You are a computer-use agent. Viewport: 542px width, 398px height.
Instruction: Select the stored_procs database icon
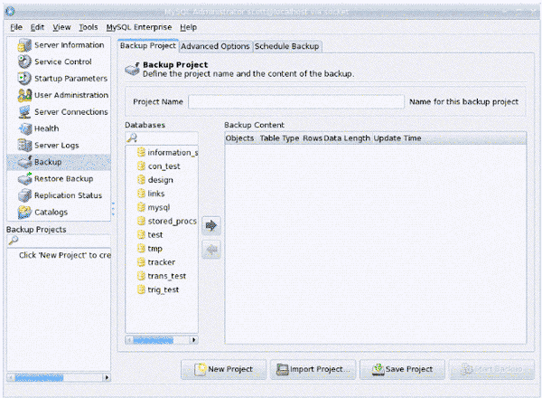point(141,221)
